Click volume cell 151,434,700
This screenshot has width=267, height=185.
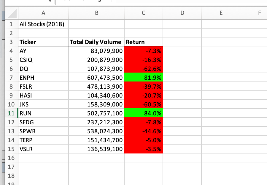point(96,140)
